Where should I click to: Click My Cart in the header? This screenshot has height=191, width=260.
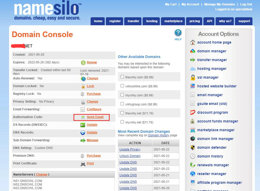coord(171,4)
